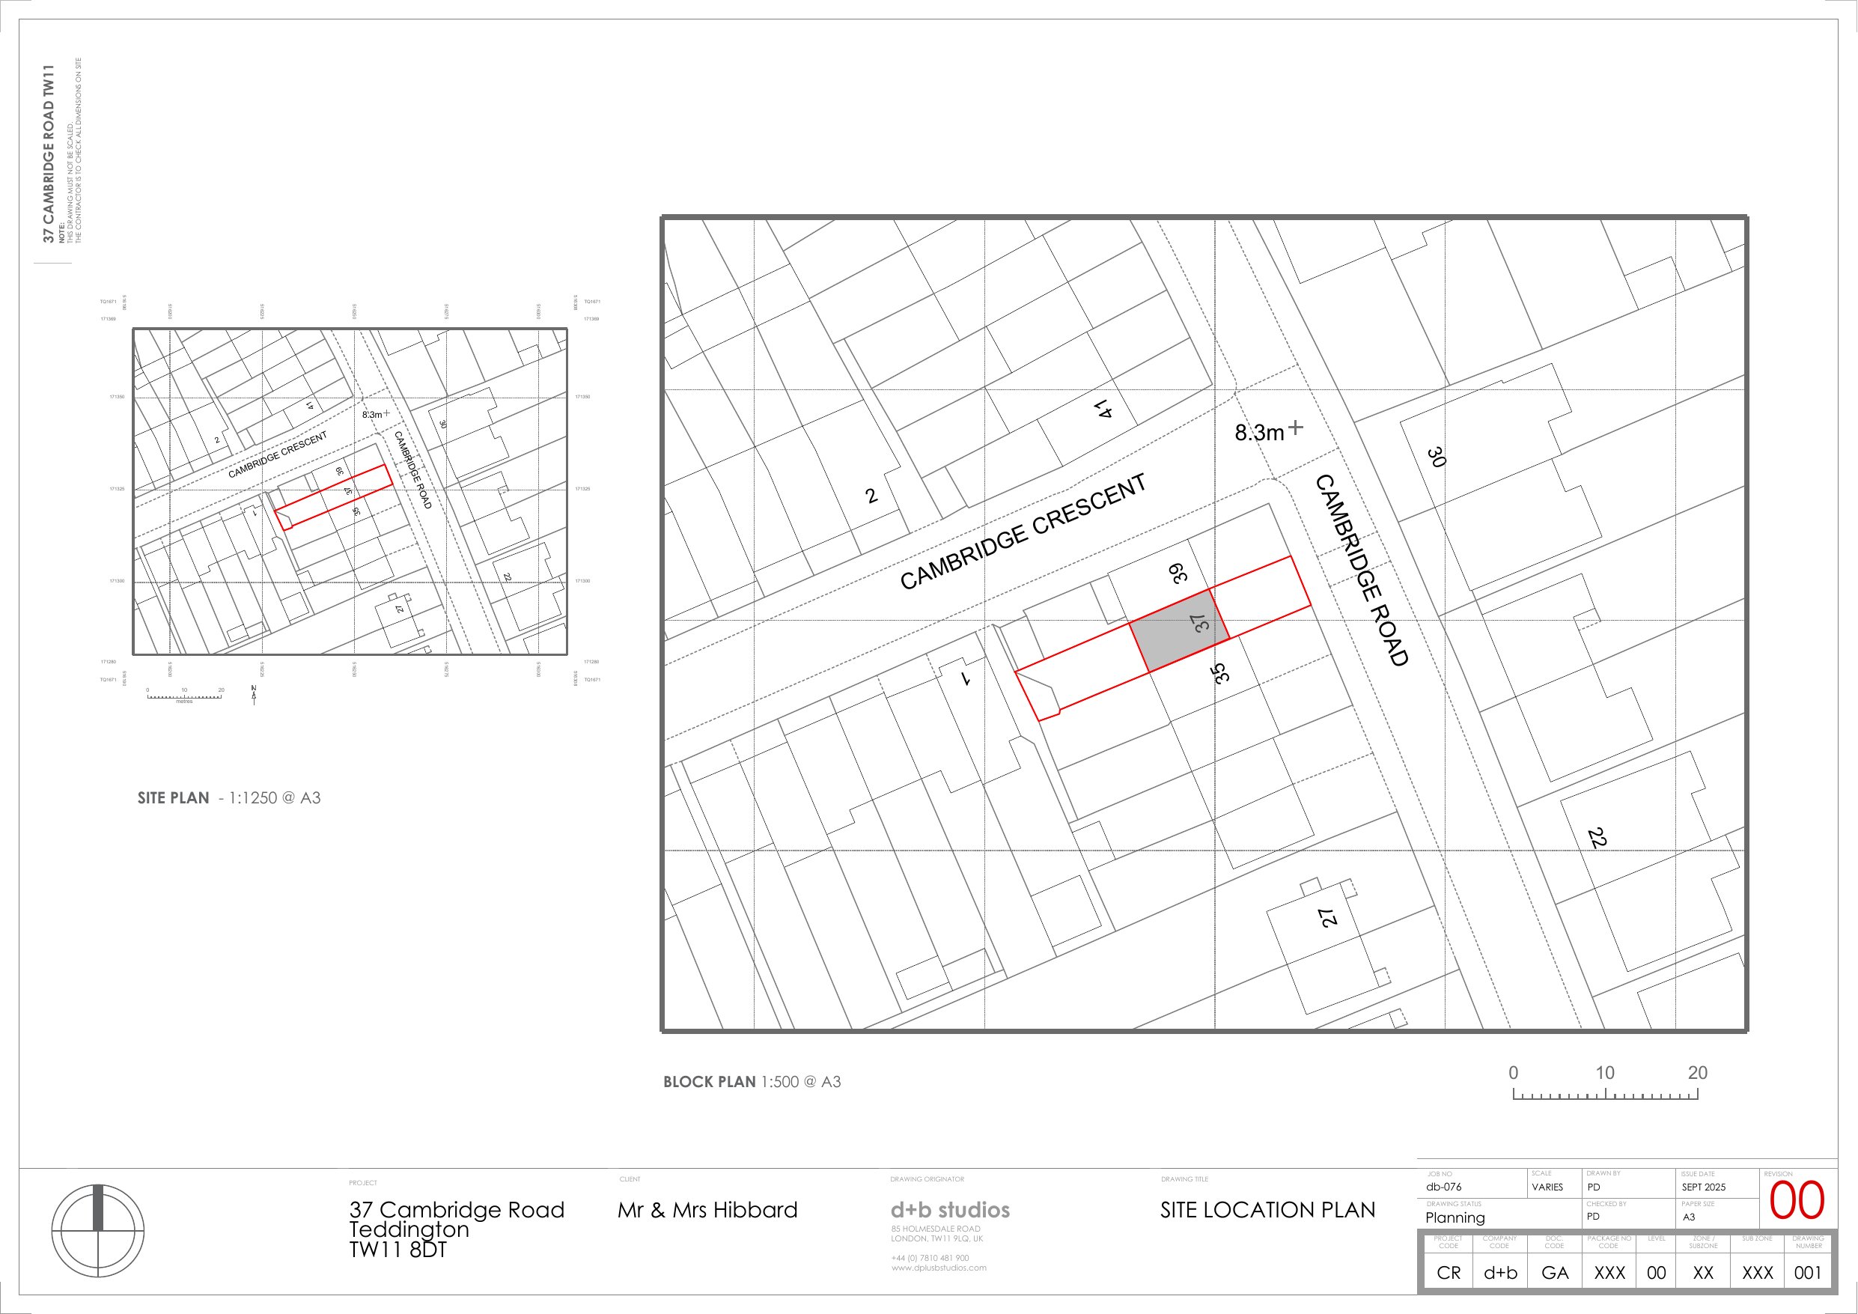Open the www.dplusbstudios.com website link
Screen dimensions: 1858x1314
939,1268
